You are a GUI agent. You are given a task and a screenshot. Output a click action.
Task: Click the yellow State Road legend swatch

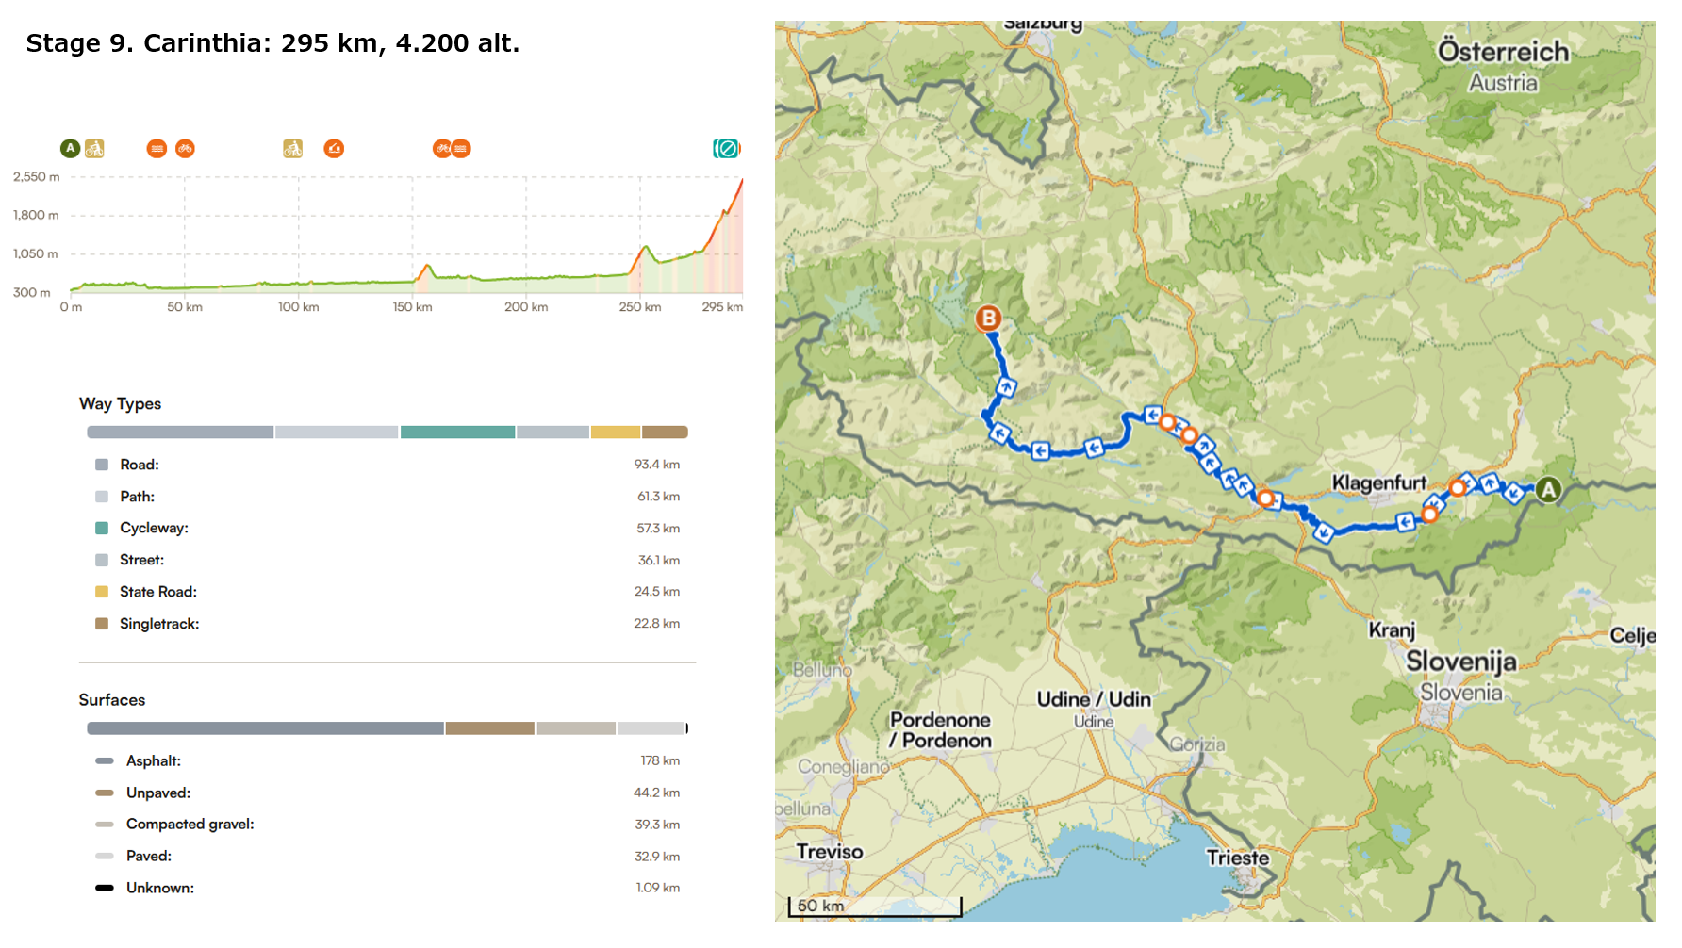102,592
